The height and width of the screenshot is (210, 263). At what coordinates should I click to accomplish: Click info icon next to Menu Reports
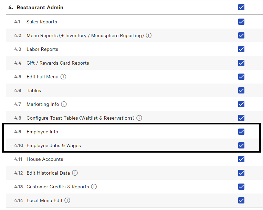(x=149, y=35)
